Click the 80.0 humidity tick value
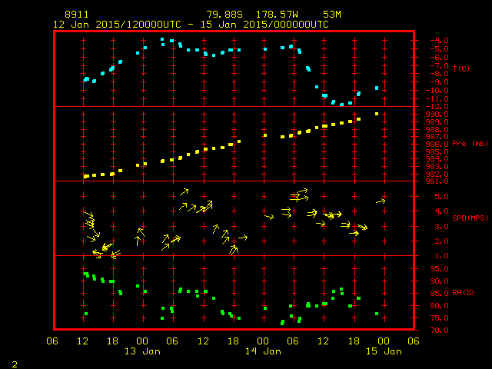 [x=439, y=306]
